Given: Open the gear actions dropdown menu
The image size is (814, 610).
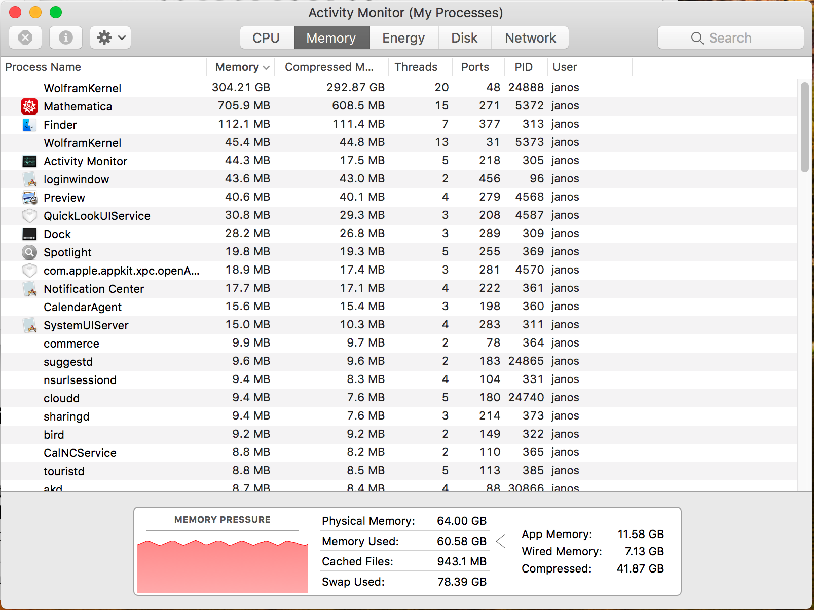Looking at the screenshot, I should 110,37.
